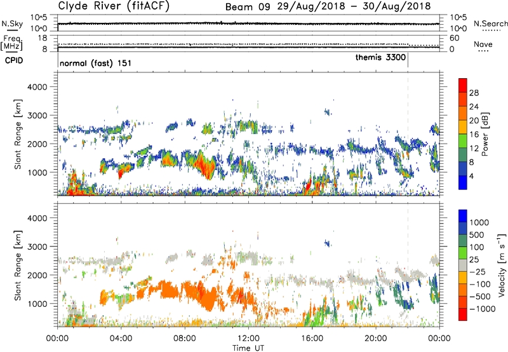The height and width of the screenshot is (352, 508).
Task: Click the 'Freq. [MHz]' label
Action: (11, 43)
